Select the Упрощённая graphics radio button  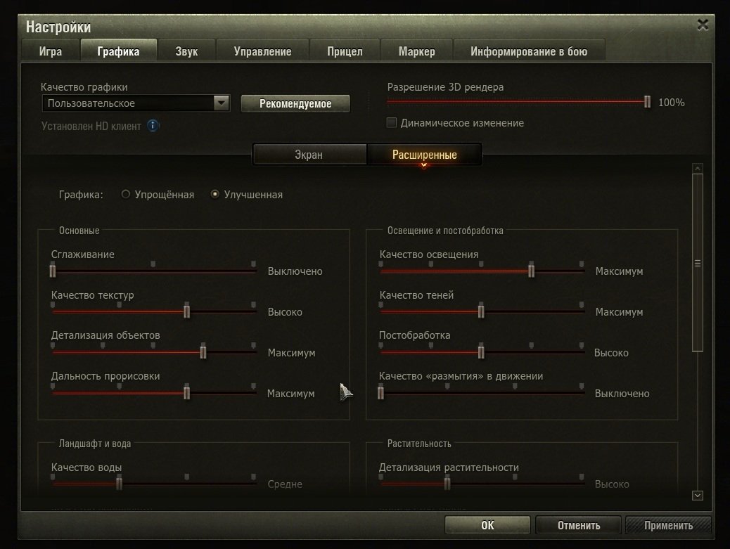[x=126, y=194]
